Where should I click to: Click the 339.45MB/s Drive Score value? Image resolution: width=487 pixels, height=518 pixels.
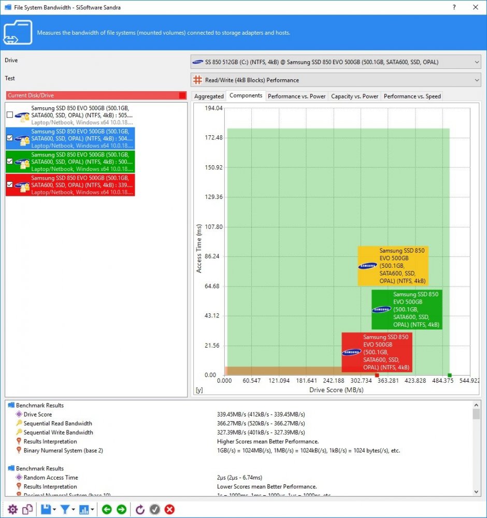pyautogui.click(x=261, y=414)
